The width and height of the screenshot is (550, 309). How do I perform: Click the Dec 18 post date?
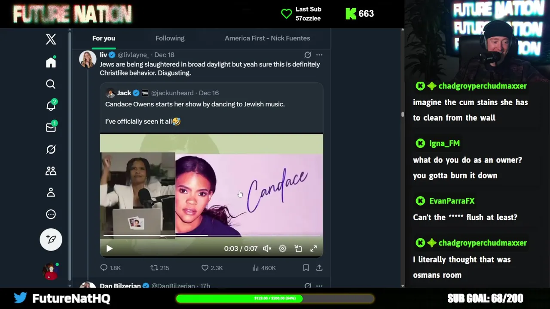[164, 55]
